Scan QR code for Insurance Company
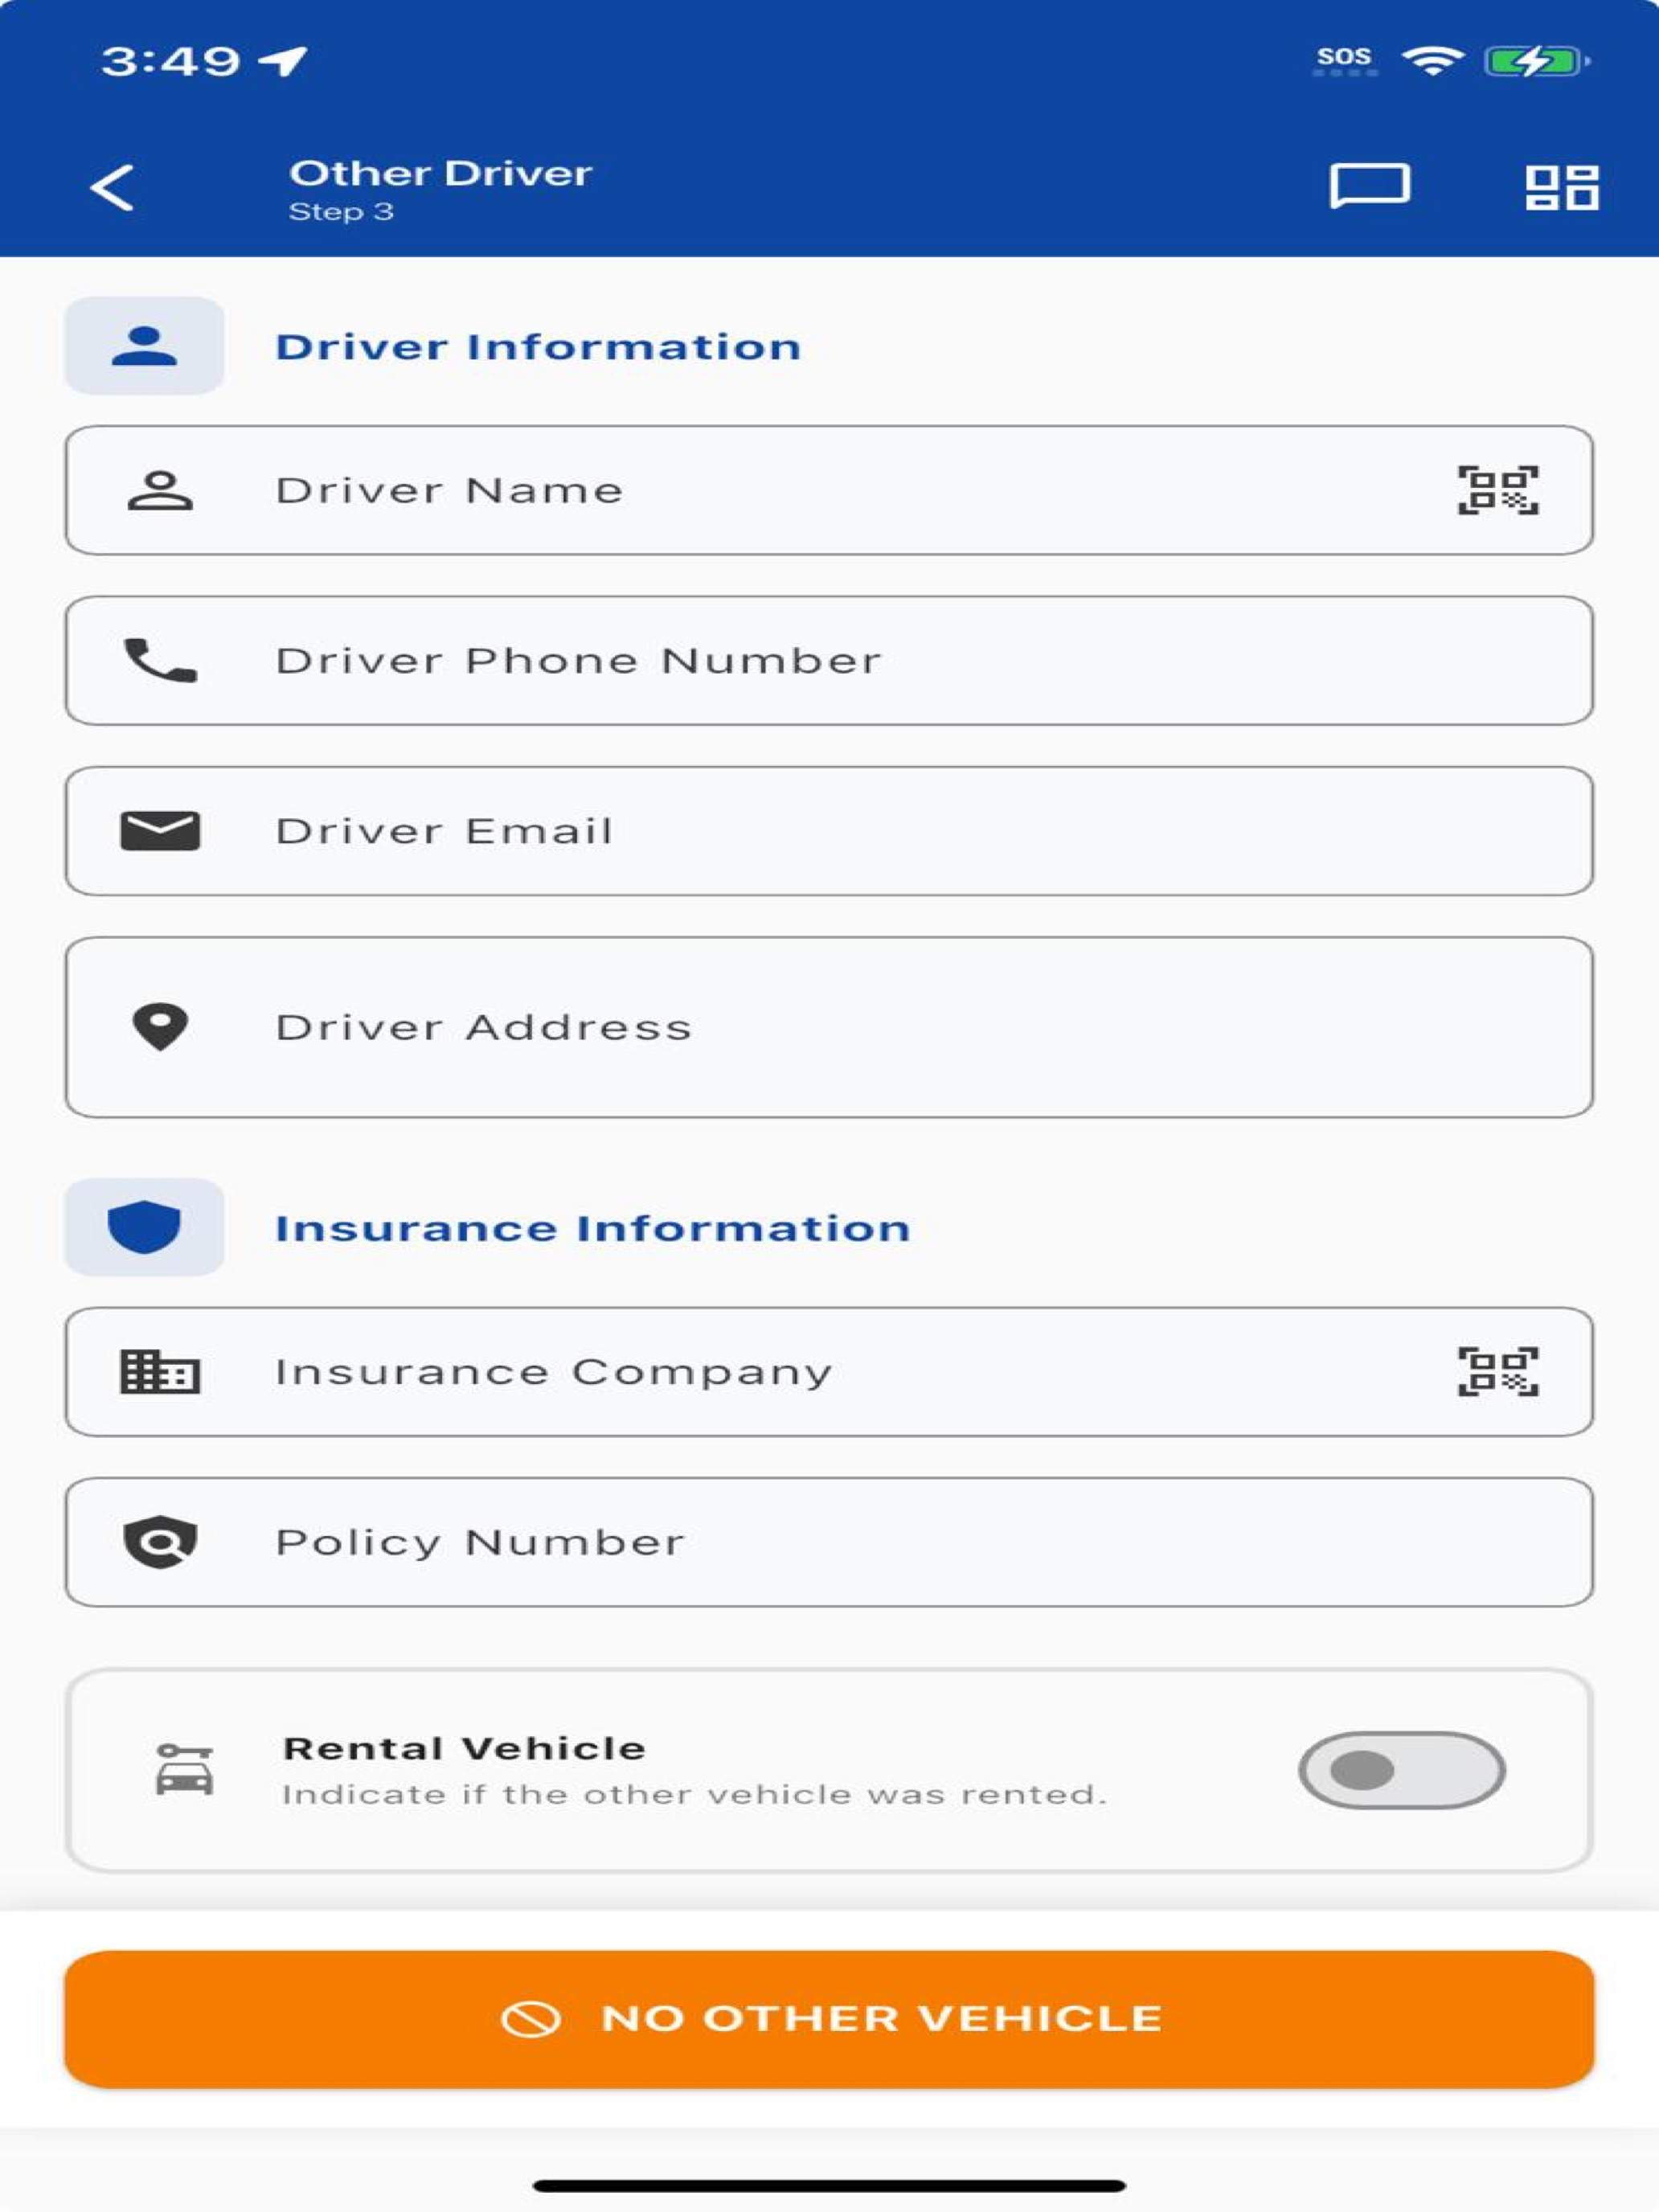This screenshot has height=2212, width=1659. (x=1497, y=1371)
